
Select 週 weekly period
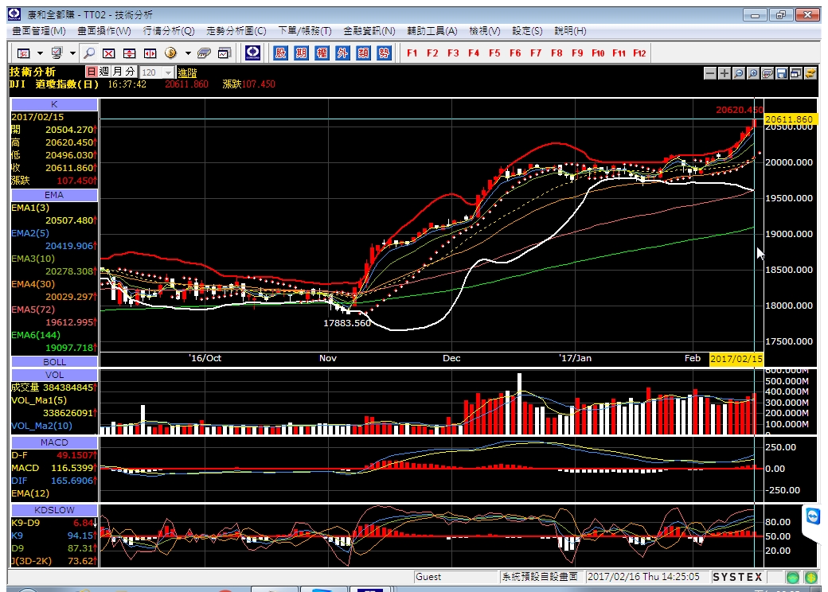click(104, 72)
